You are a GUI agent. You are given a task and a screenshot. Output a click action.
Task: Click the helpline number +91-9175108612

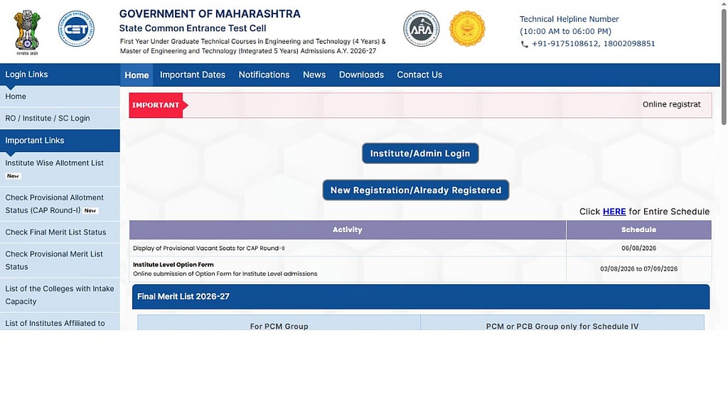(565, 43)
